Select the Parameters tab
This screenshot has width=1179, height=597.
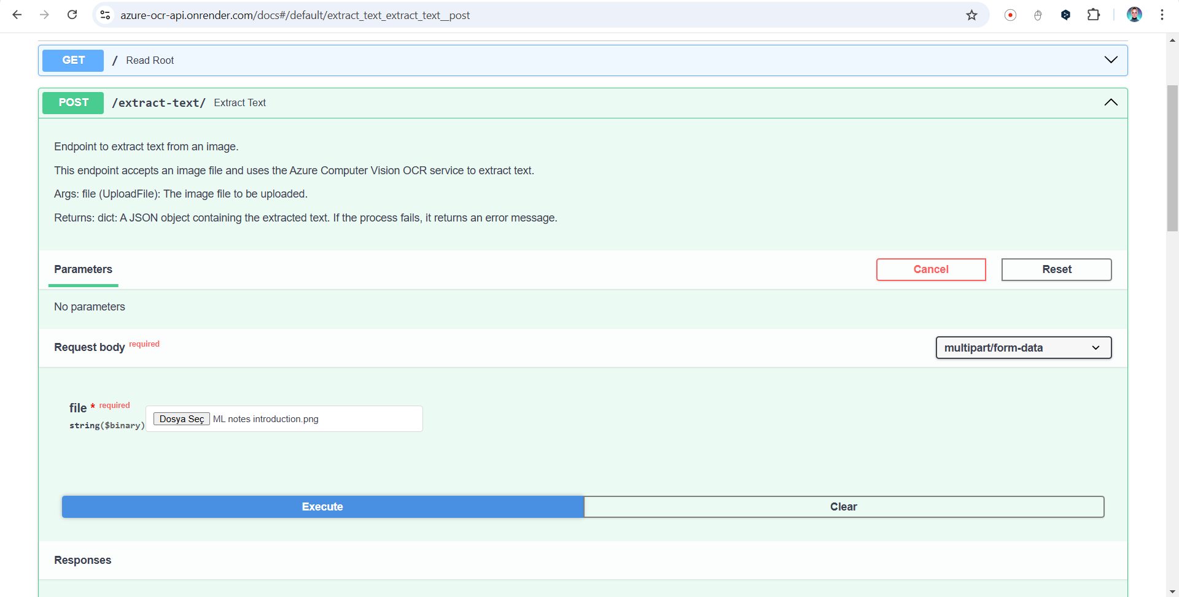tap(83, 269)
